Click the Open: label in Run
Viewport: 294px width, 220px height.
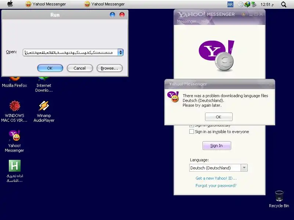click(x=11, y=52)
